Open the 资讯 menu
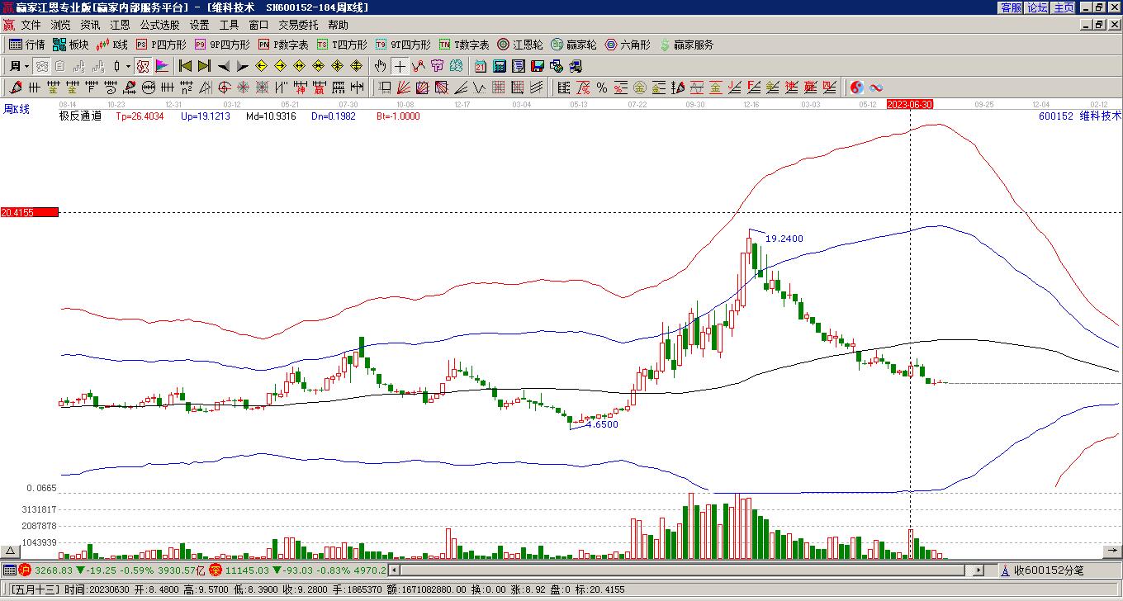Screen dimensions: 1123x601 pos(90,25)
